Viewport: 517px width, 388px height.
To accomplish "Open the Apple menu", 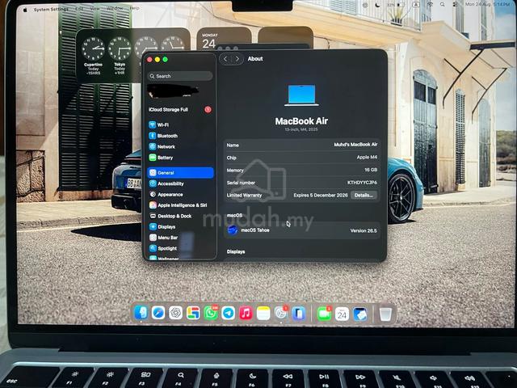I will (25, 10).
